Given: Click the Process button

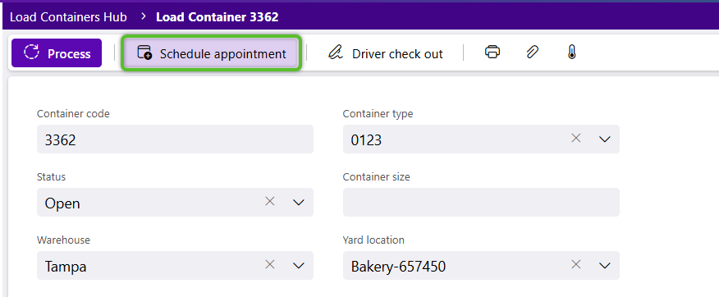Looking at the screenshot, I should click(x=57, y=53).
